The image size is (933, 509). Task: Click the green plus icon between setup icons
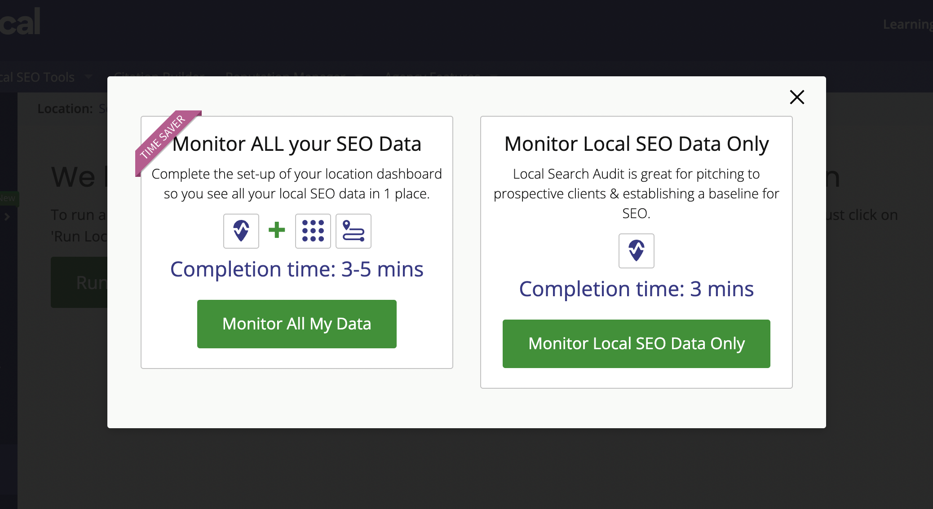pyautogui.click(x=277, y=231)
